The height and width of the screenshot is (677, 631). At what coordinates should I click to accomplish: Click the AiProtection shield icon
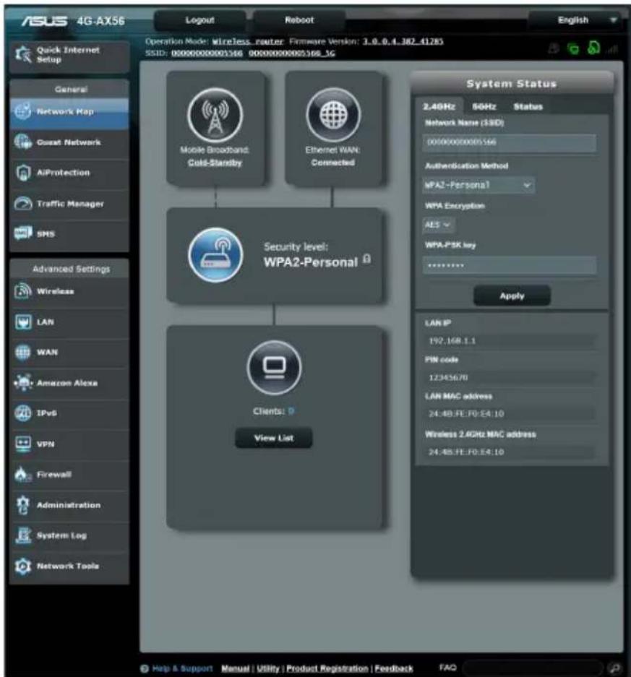click(23, 173)
